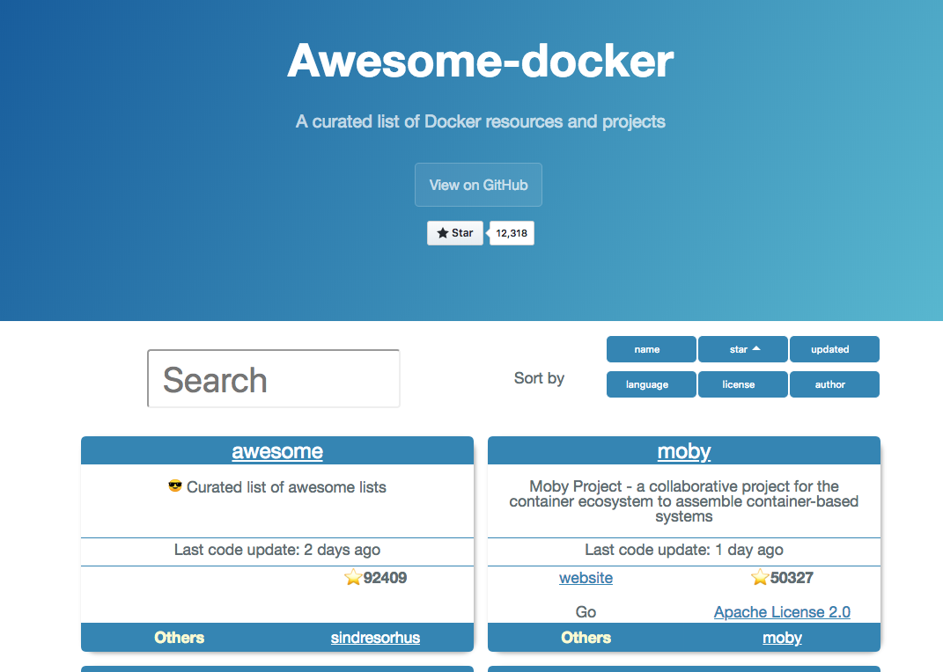Image resolution: width=943 pixels, height=672 pixels.
Task: Sort projects by name
Action: click(x=652, y=349)
